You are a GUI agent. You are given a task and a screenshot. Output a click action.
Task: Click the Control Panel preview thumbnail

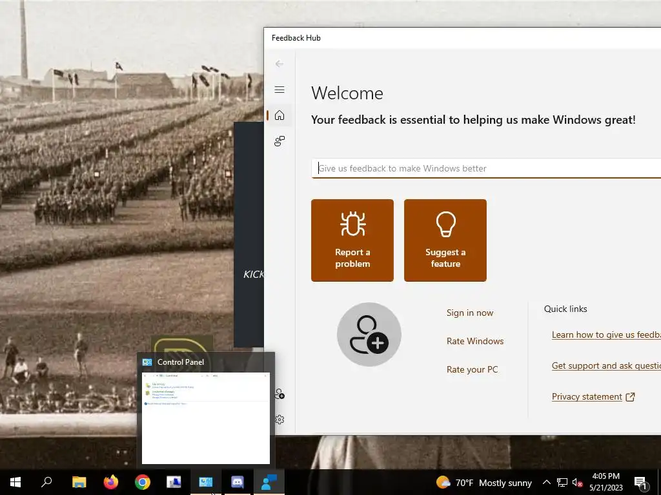point(206,418)
